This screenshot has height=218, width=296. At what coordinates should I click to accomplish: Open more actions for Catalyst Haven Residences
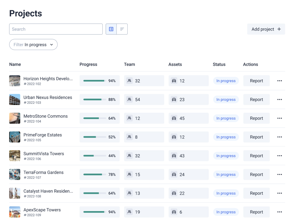[280, 193]
